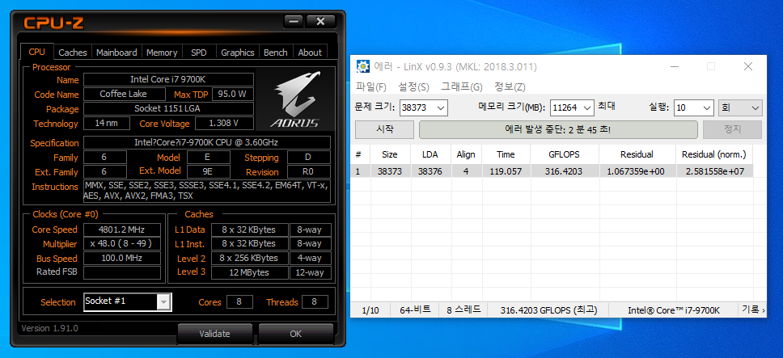Click the 64-비트 status bar entry
The image size is (783, 358).
tap(414, 310)
